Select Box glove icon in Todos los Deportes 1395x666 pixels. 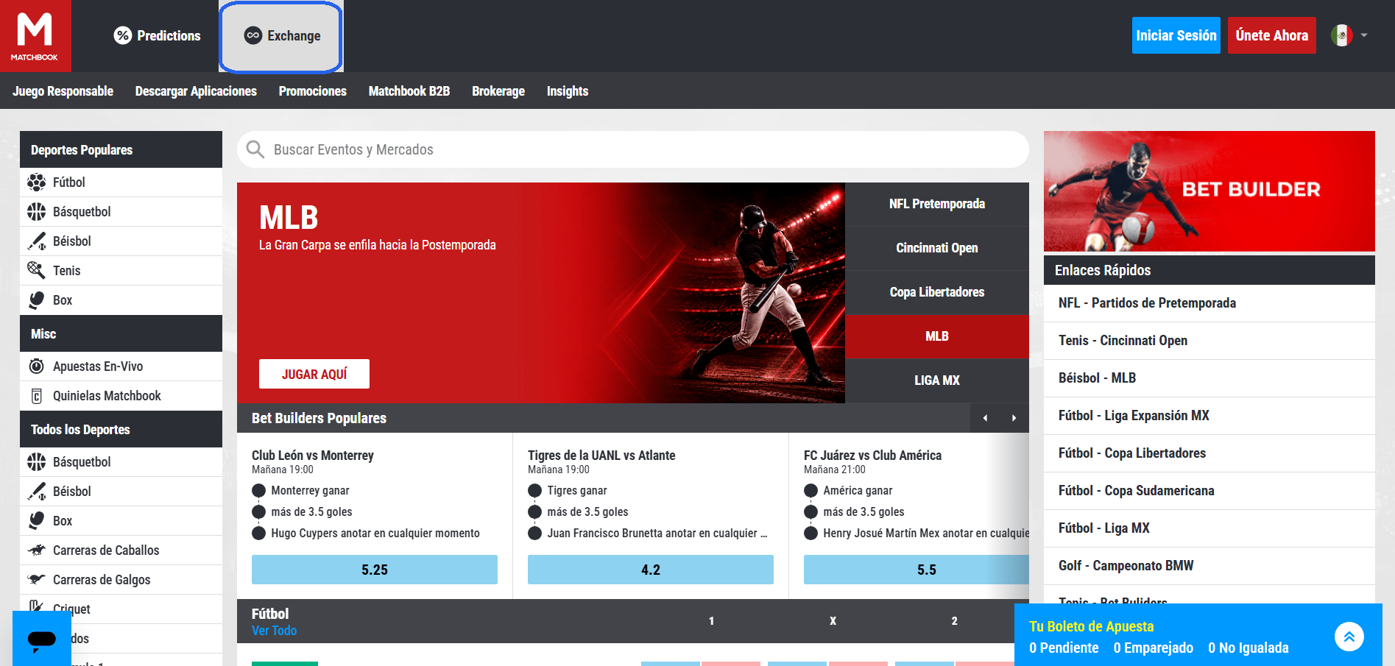(x=36, y=520)
